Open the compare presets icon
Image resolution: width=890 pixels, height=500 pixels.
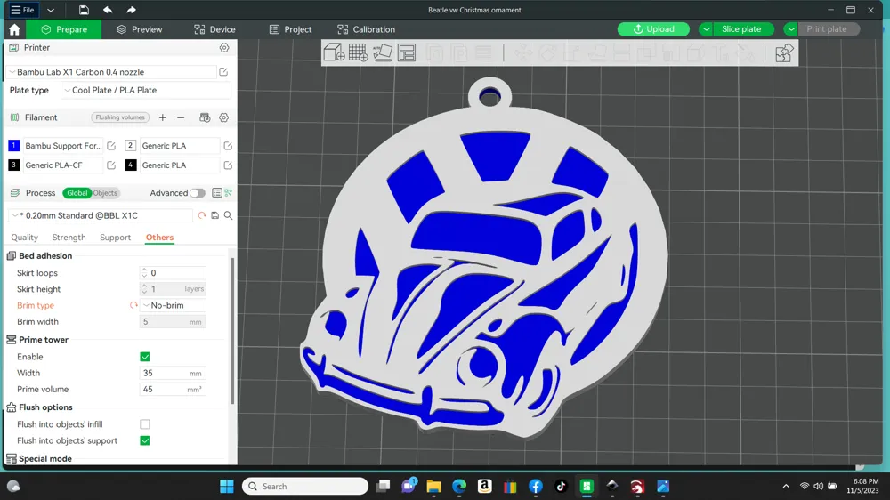(228, 193)
